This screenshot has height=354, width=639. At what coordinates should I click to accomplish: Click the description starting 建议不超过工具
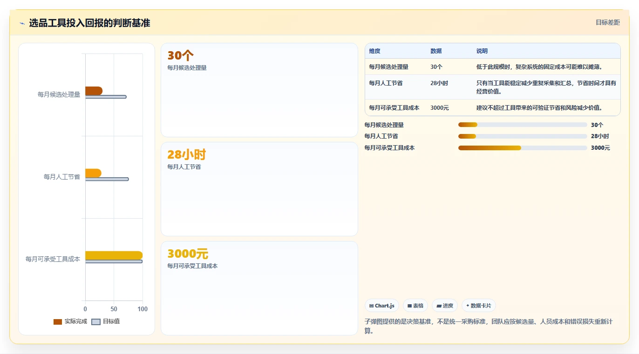(x=539, y=108)
